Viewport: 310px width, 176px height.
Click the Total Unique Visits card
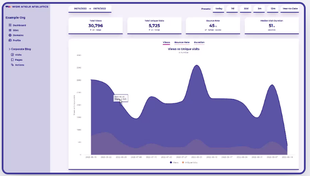pyautogui.click(x=154, y=25)
